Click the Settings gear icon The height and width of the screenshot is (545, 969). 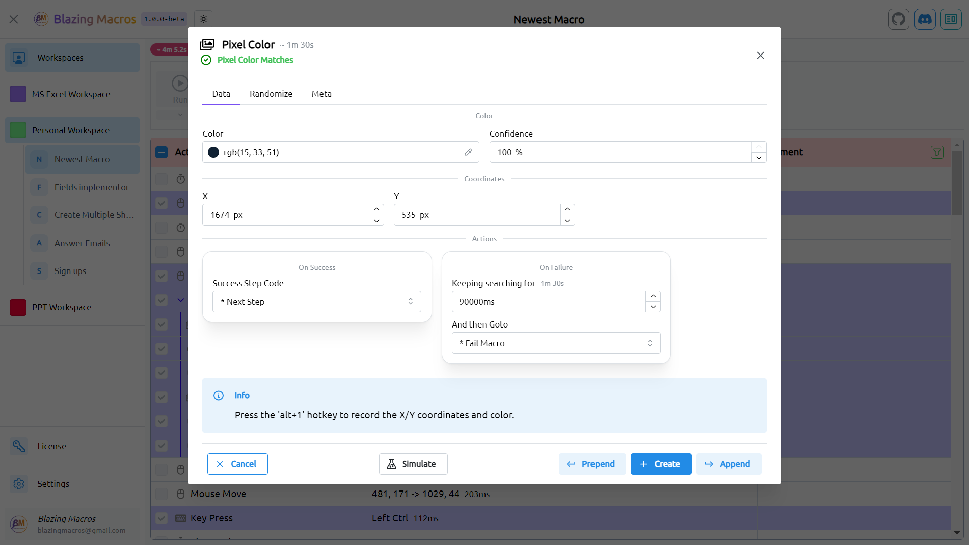point(19,484)
